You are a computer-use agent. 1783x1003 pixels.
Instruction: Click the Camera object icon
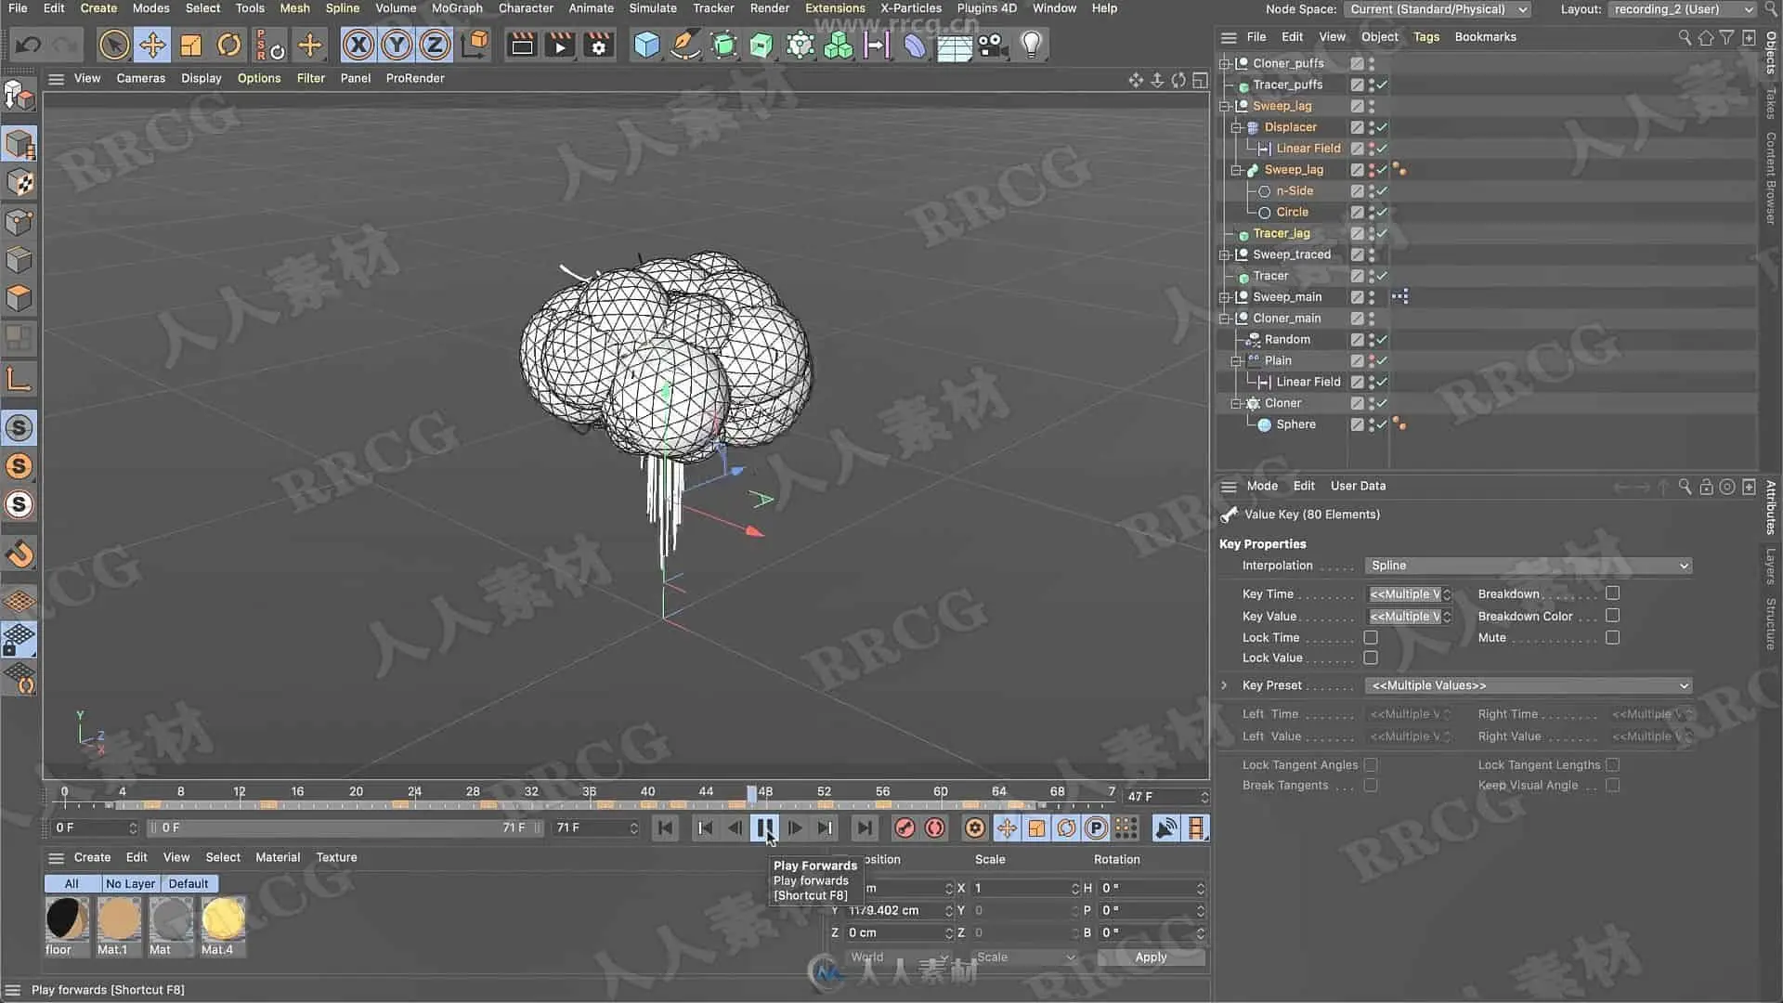tap(992, 45)
